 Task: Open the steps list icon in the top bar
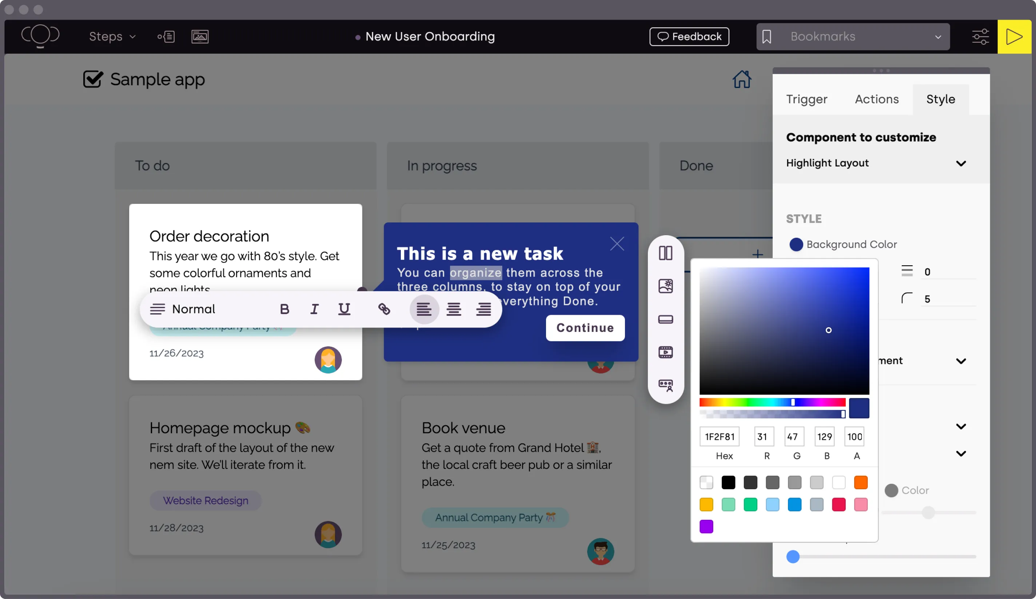tap(166, 37)
